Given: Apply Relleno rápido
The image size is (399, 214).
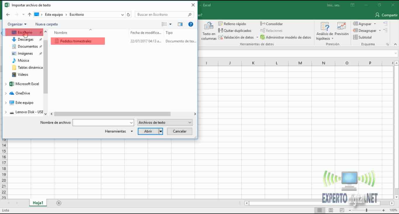Looking at the screenshot, I should pos(233,24).
